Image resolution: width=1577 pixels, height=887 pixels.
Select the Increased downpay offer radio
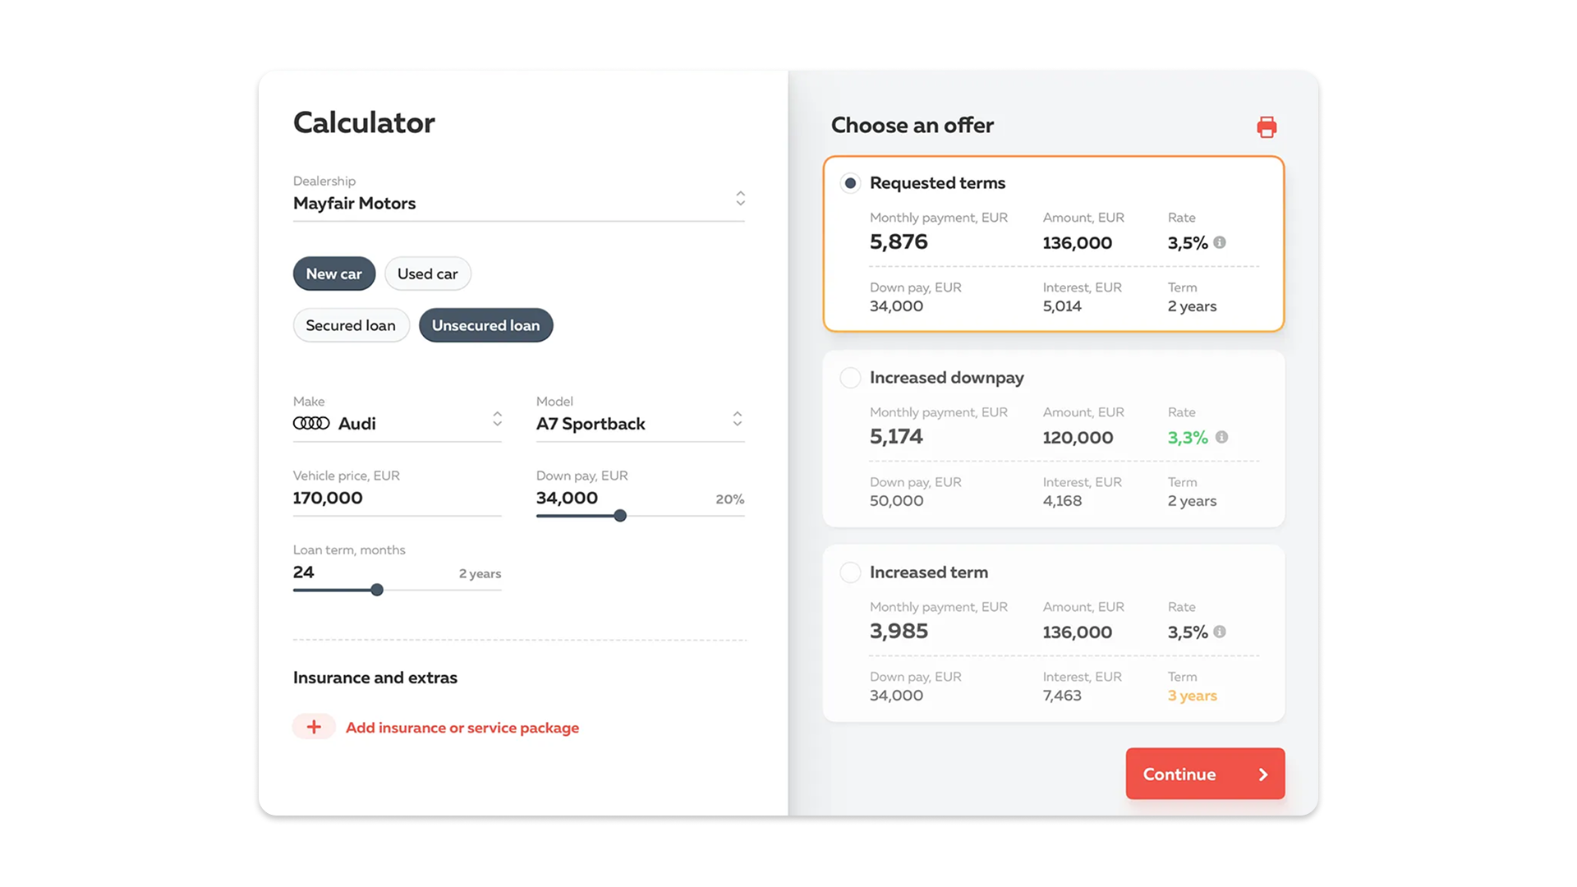point(850,378)
